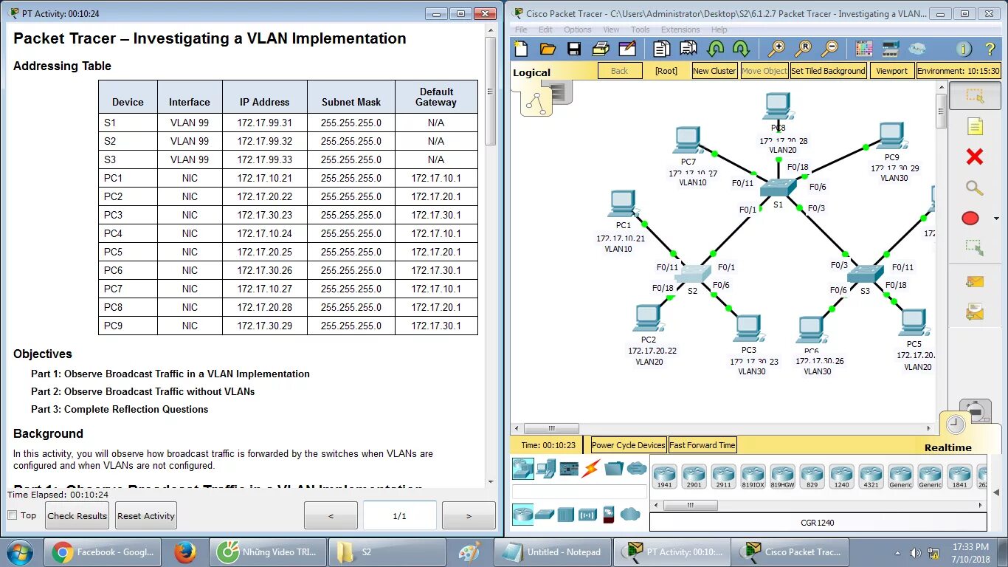
Task: Click Set Tiled Background button
Action: click(828, 71)
